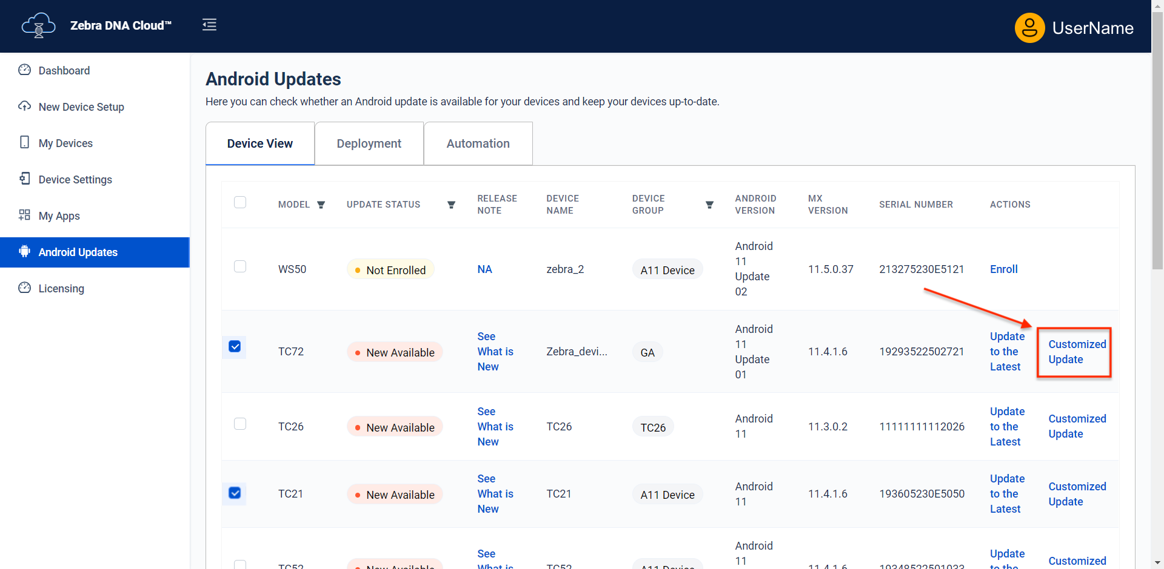Click Enroll link for the WS50 device
This screenshot has height=569, width=1164.
[1003, 269]
